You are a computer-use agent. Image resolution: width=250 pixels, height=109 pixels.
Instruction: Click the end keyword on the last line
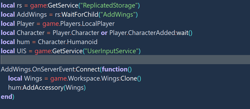click(7, 97)
